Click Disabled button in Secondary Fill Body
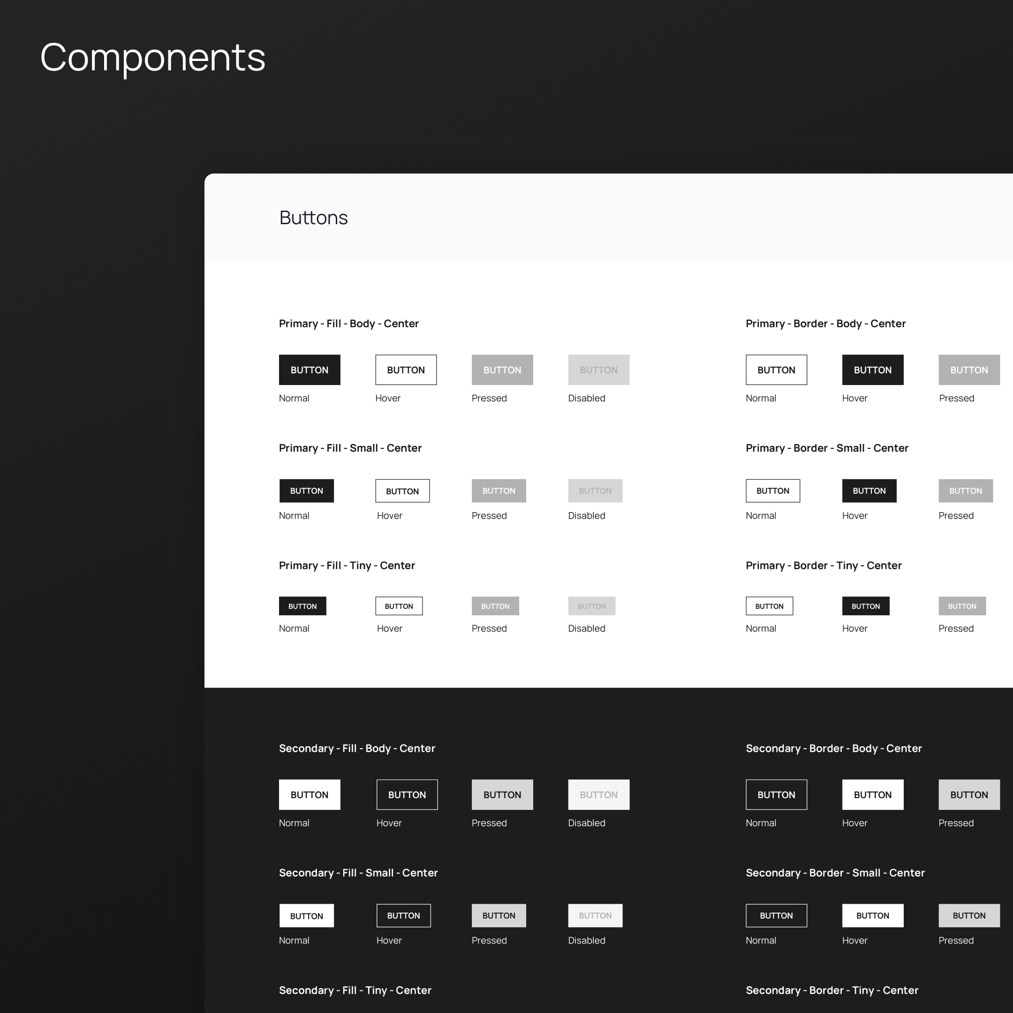Image resolution: width=1013 pixels, height=1013 pixels. 598,794
